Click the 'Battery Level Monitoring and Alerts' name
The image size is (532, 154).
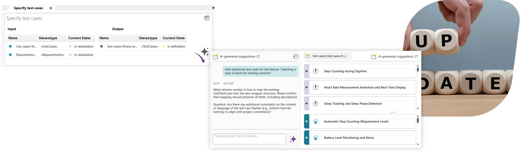349,138
